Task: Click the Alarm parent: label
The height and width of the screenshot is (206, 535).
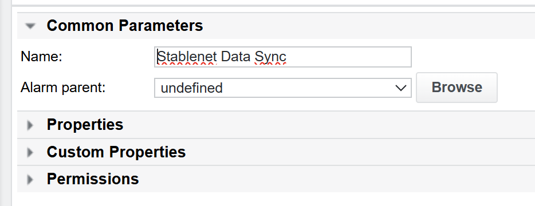Action: click(x=63, y=88)
